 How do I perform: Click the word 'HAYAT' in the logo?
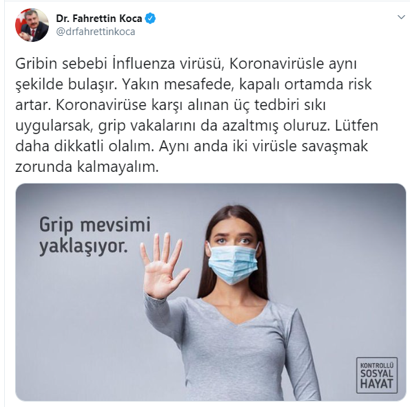click(x=377, y=384)
